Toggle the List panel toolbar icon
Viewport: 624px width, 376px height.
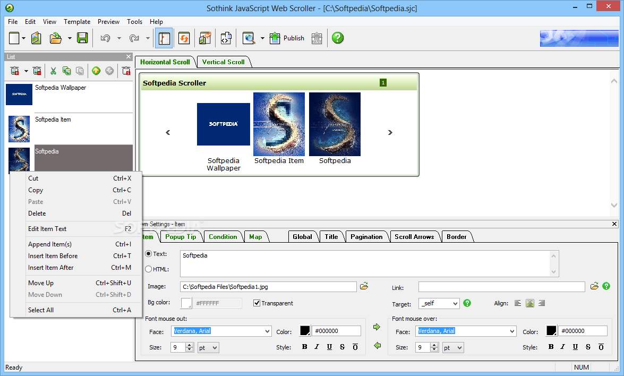[164, 38]
